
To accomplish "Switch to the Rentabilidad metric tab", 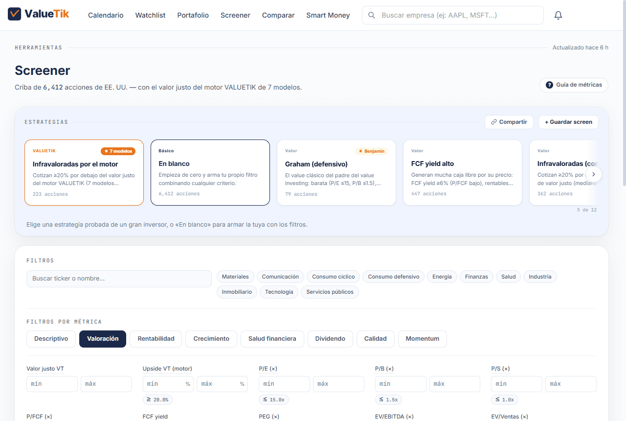I will point(156,339).
